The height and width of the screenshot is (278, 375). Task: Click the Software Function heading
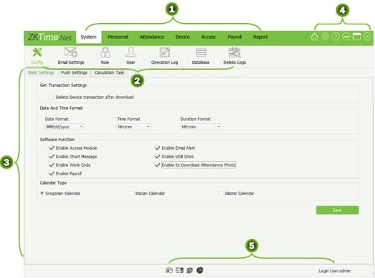click(57, 140)
